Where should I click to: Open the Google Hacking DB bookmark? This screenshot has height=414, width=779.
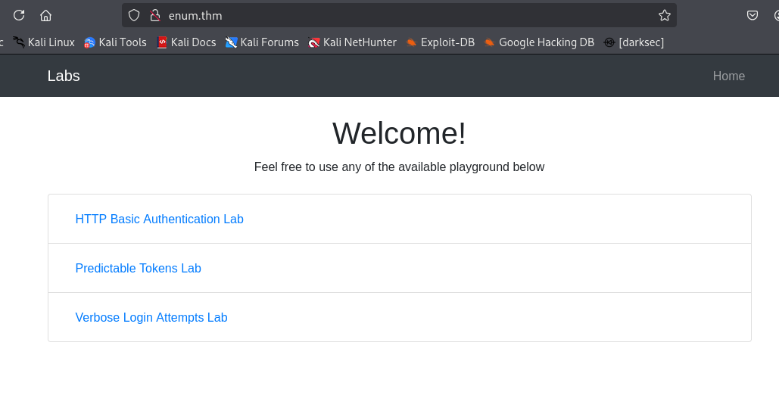click(x=539, y=42)
